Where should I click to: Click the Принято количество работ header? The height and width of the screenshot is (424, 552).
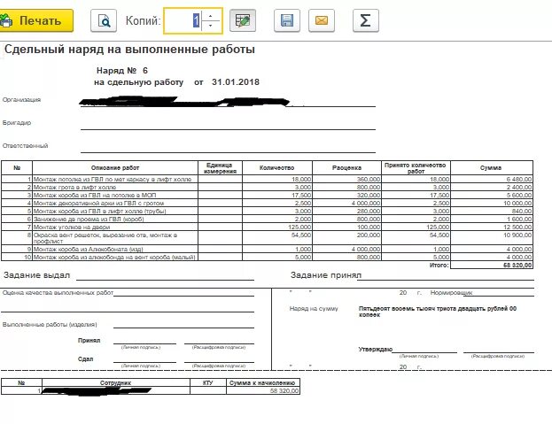pyautogui.click(x=416, y=168)
